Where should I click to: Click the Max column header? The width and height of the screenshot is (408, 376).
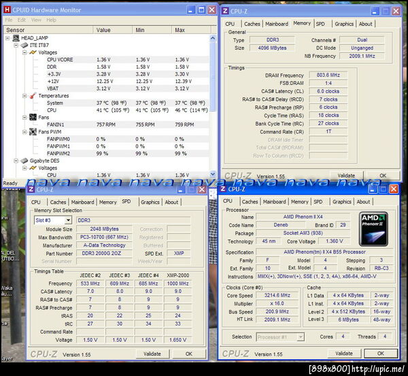pos(191,30)
